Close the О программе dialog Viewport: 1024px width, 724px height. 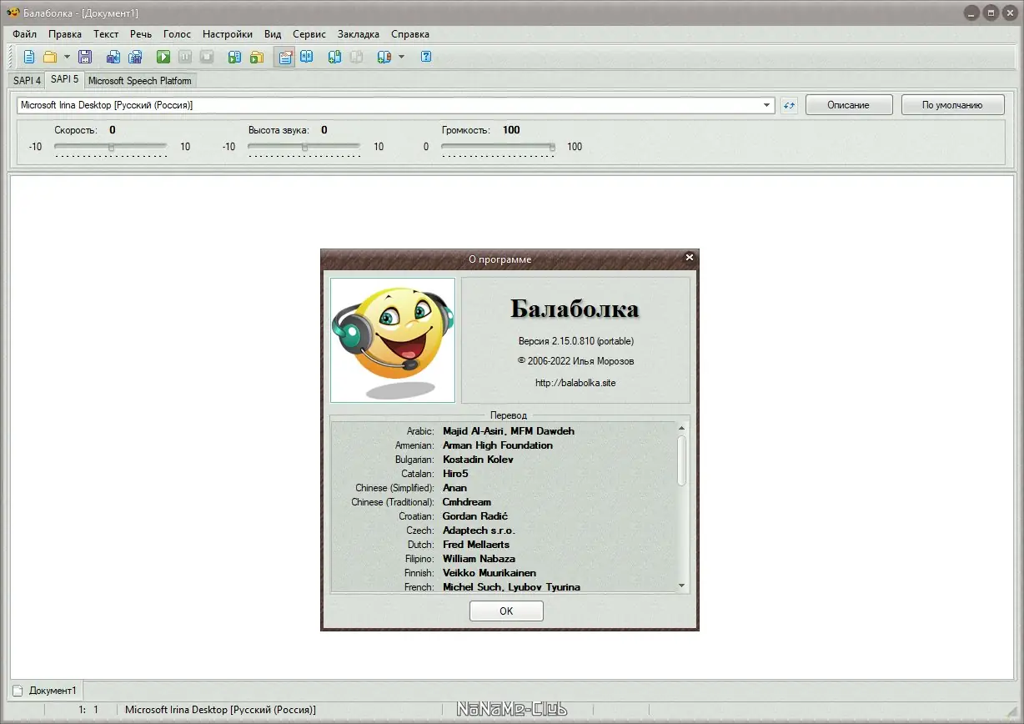click(x=689, y=258)
